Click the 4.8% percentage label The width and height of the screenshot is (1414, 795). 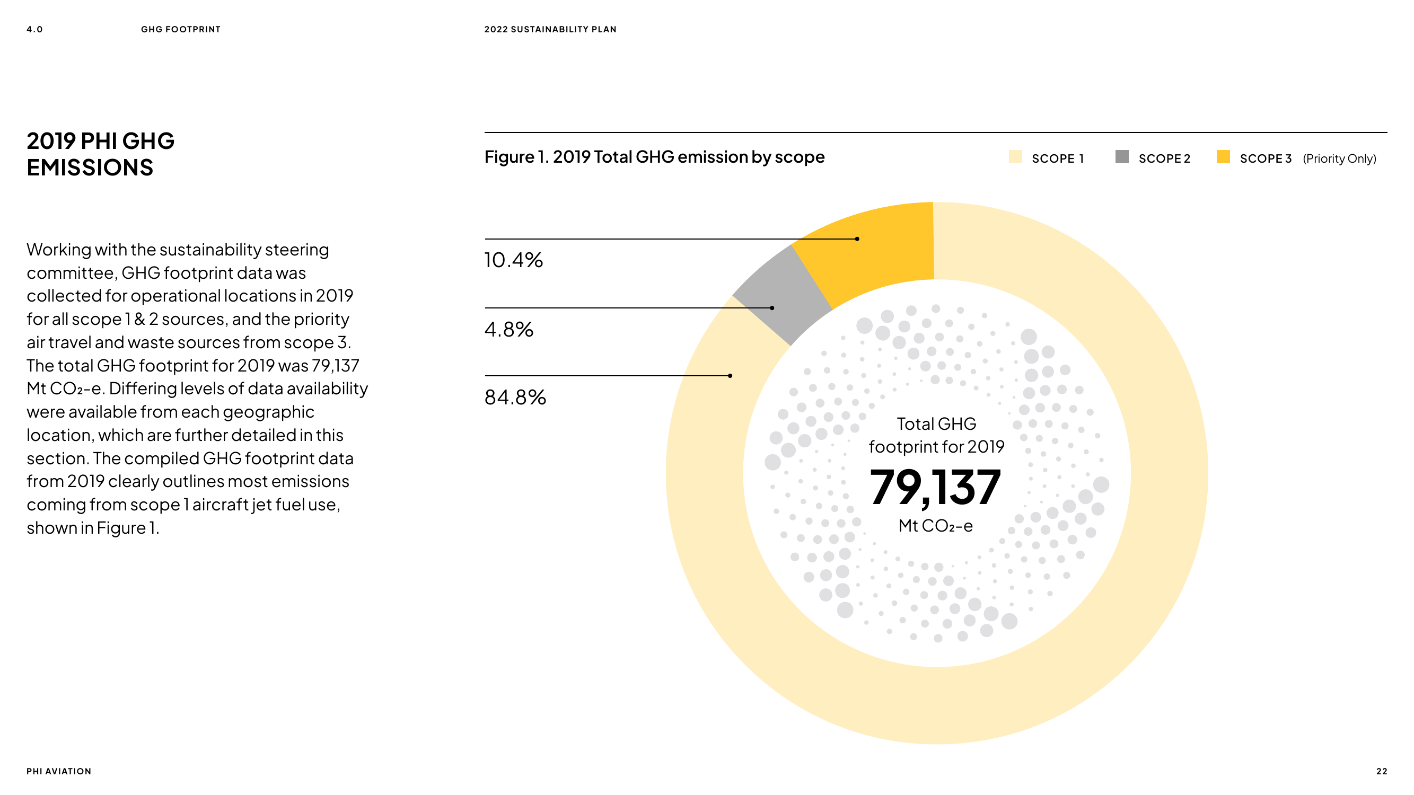(x=509, y=329)
